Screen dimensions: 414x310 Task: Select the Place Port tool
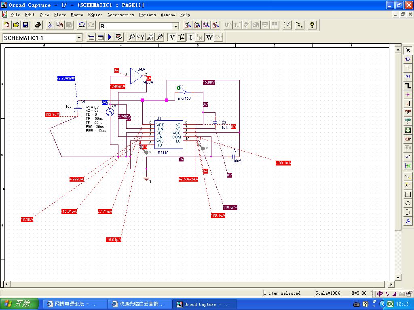[408, 139]
